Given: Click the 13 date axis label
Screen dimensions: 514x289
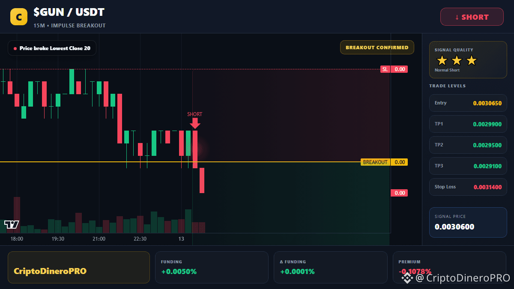Looking at the screenshot, I should click(181, 239).
